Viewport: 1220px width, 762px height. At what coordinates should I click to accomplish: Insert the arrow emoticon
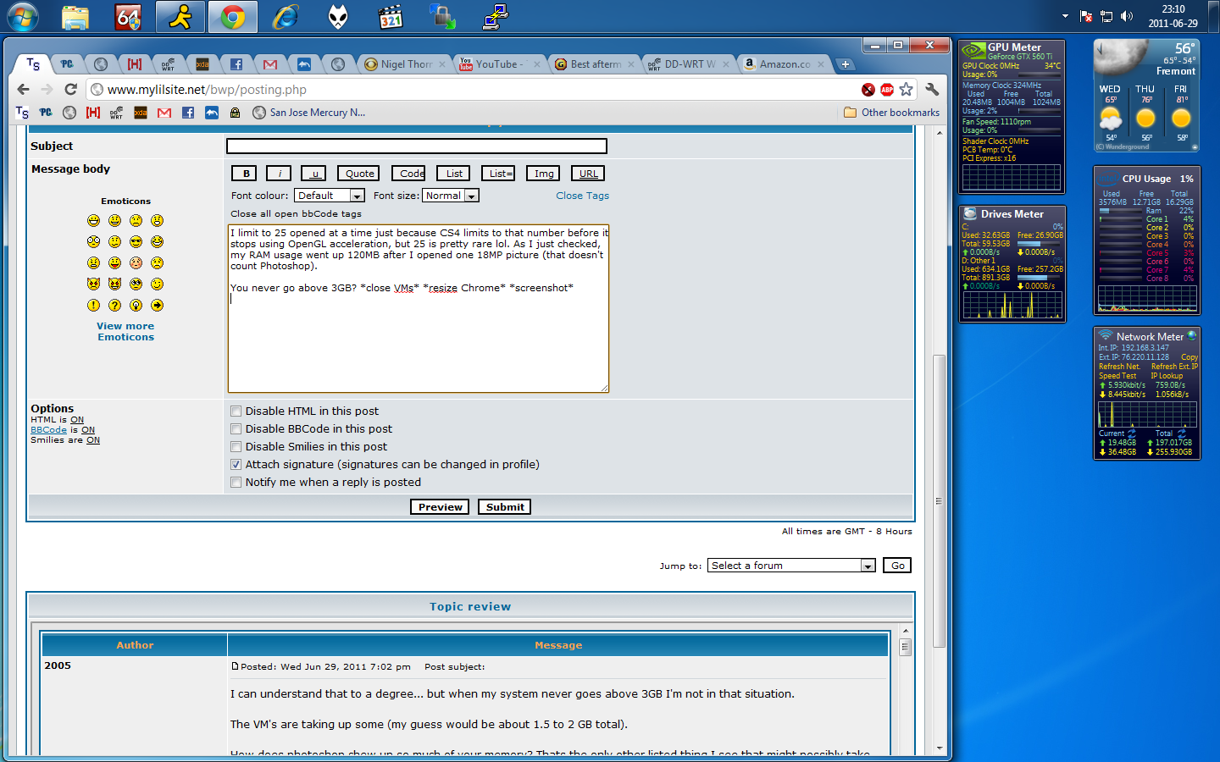tap(157, 306)
